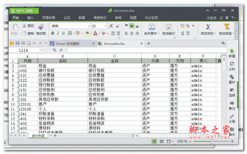This screenshot has height=154, width=247.
Task: Toggle italic formatting
Action: tap(58, 33)
